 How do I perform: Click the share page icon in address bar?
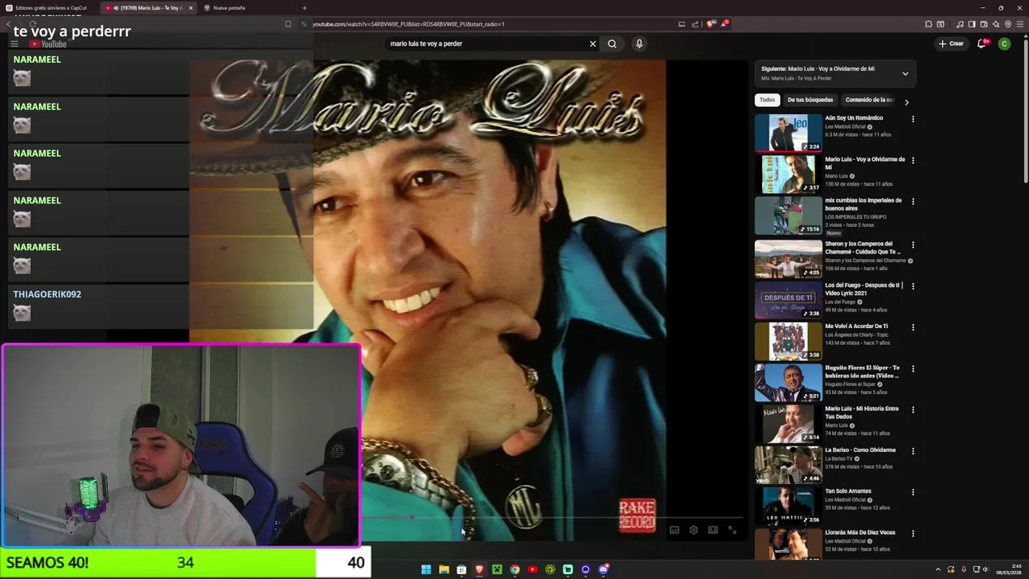695,24
